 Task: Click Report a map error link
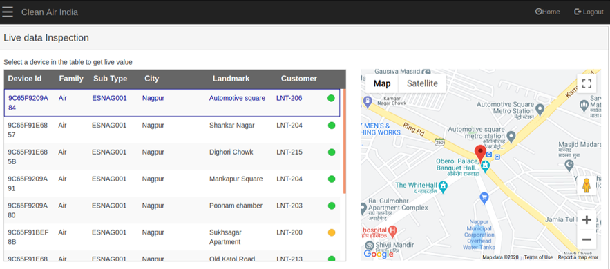coord(578,257)
